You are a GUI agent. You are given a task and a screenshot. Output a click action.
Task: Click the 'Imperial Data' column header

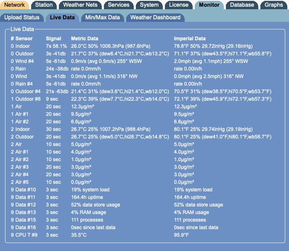pos(190,39)
